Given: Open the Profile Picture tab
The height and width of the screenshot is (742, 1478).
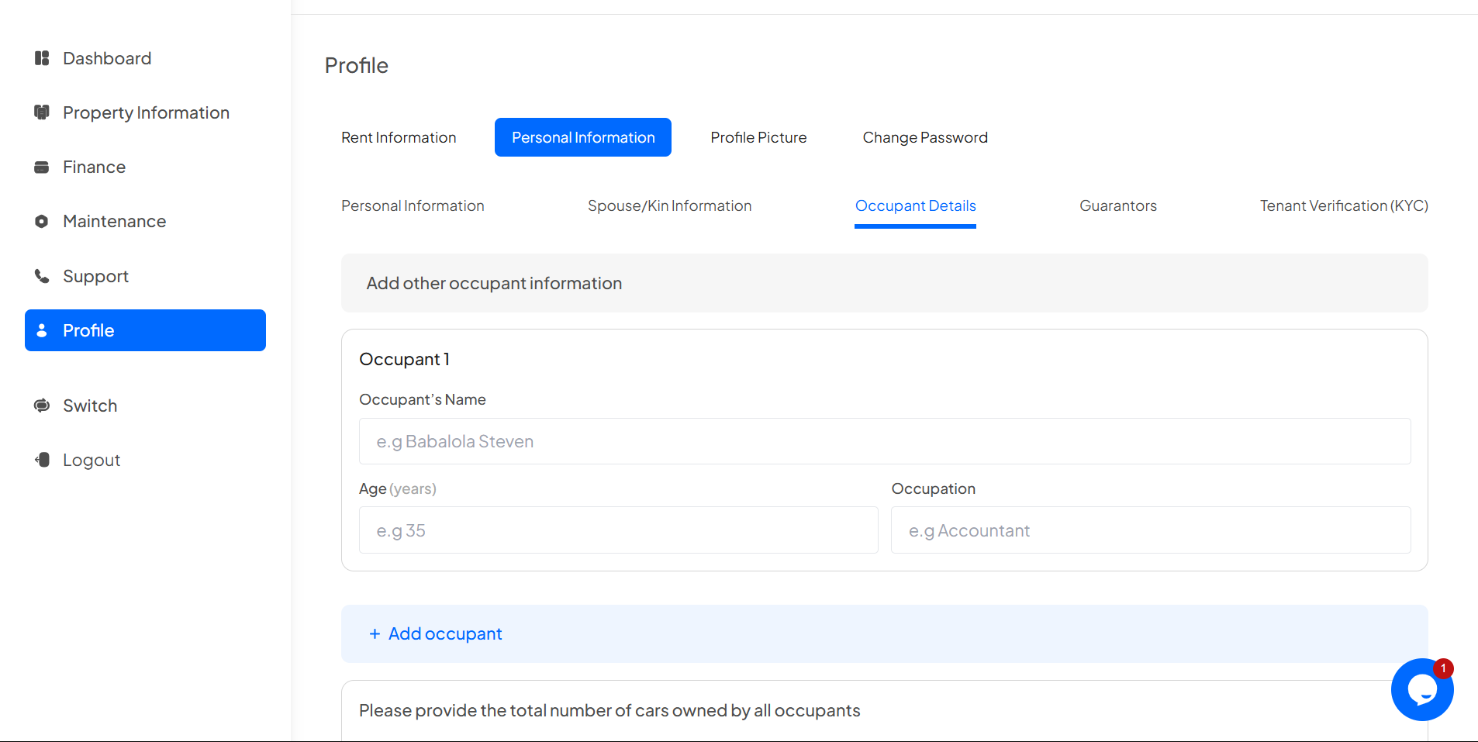Looking at the screenshot, I should (x=758, y=137).
